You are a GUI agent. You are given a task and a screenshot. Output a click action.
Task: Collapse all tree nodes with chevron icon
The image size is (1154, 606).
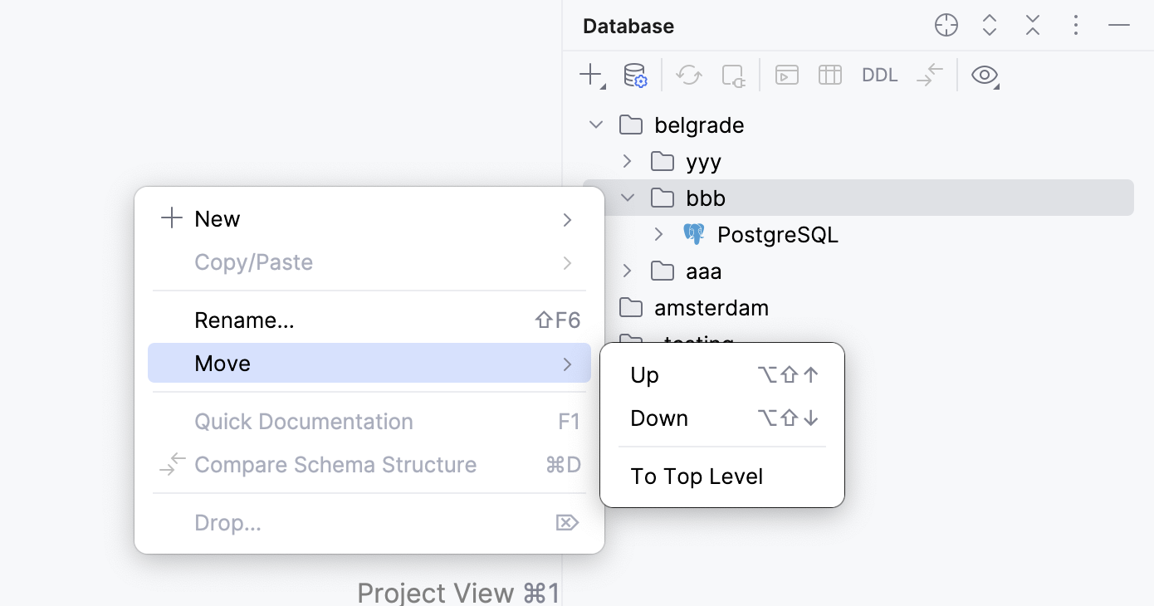click(1032, 26)
